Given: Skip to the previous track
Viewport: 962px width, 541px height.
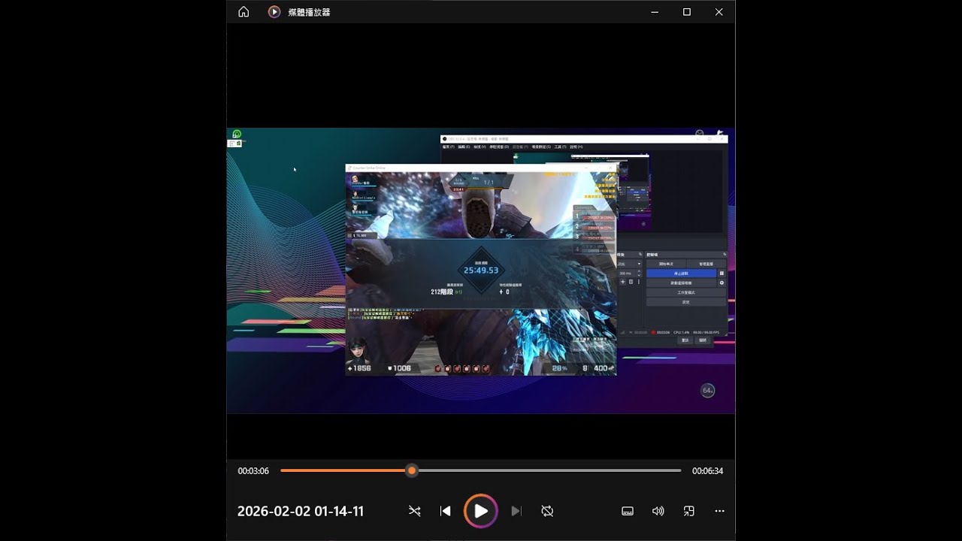Looking at the screenshot, I should (446, 511).
